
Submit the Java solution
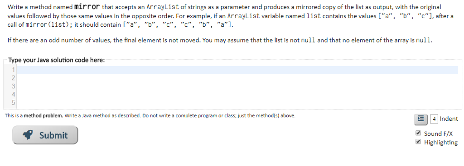[45, 135]
